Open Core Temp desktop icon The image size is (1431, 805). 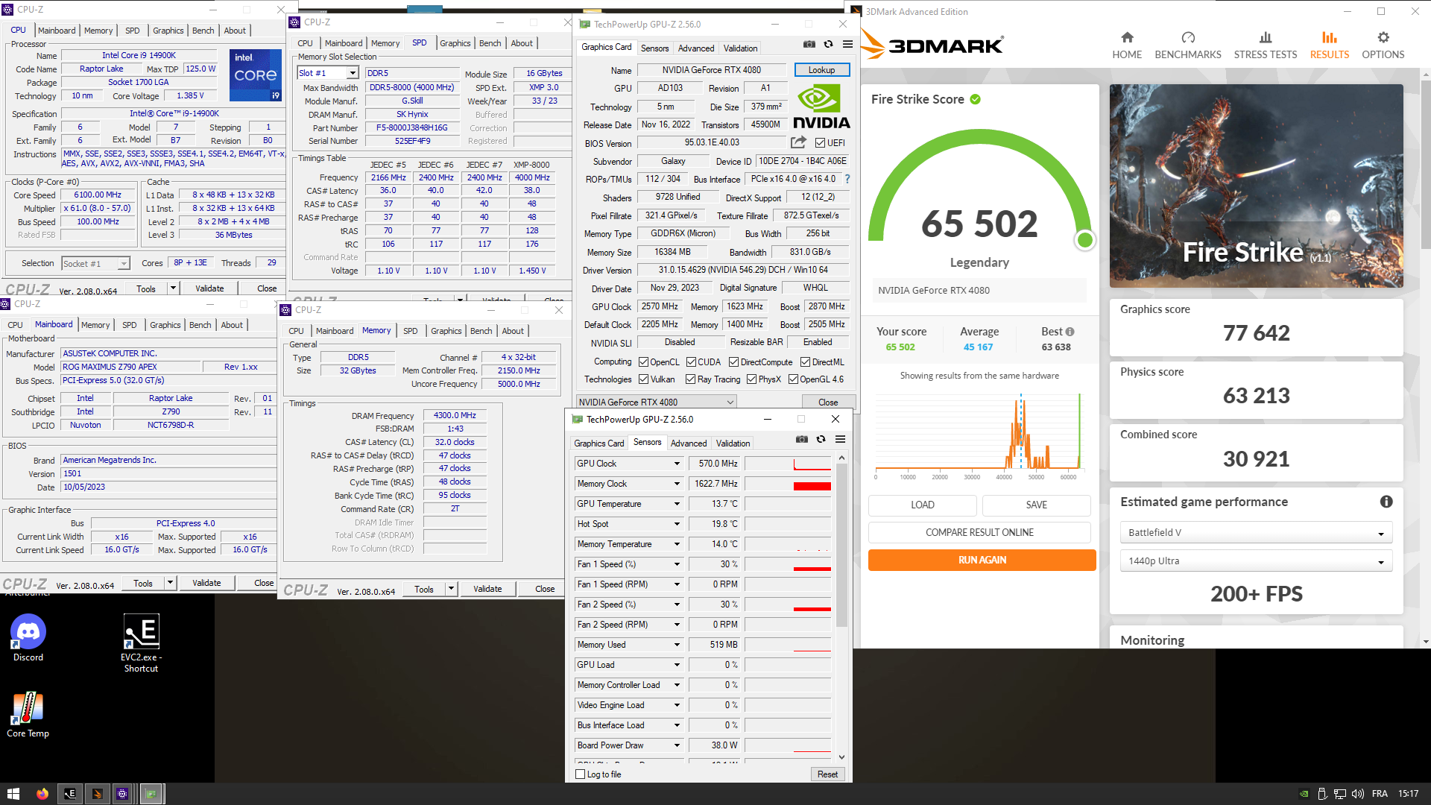point(28,715)
